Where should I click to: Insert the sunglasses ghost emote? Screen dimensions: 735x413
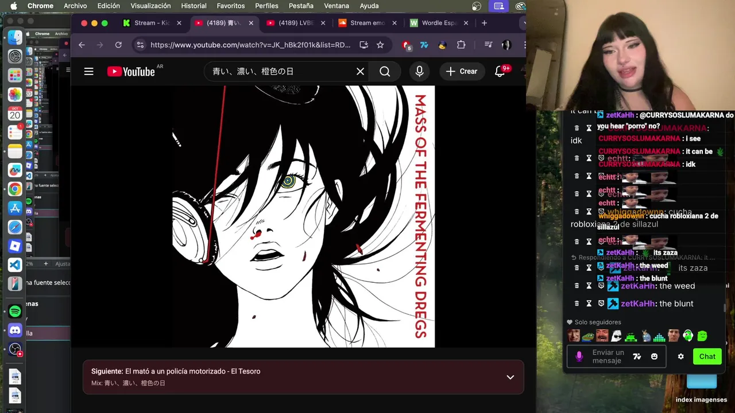click(616, 336)
